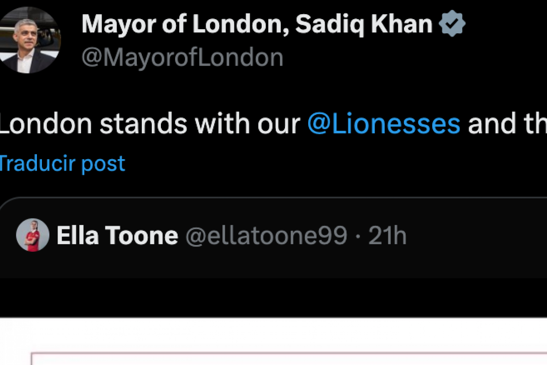
Task: Click the dot separator before "21h"
Action: (358, 236)
